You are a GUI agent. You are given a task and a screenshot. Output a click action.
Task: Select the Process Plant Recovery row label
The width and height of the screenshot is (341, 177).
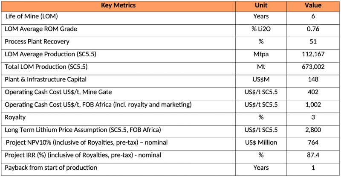(37, 42)
